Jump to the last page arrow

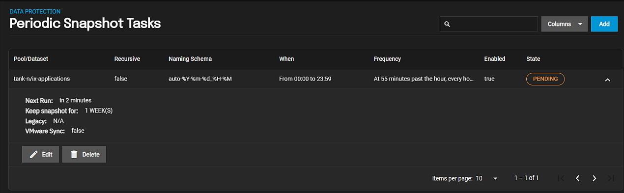[610, 178]
